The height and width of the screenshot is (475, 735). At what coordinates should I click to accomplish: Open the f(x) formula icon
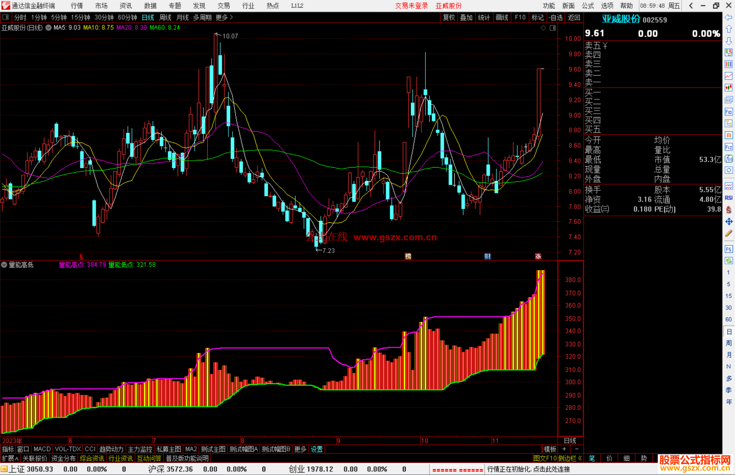(x=729, y=159)
